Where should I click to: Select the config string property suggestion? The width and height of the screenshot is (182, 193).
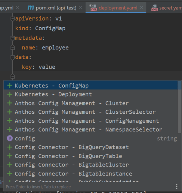pyautogui.click(x=91, y=138)
